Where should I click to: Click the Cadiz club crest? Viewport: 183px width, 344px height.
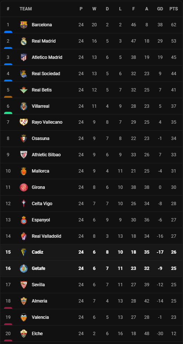(x=24, y=252)
